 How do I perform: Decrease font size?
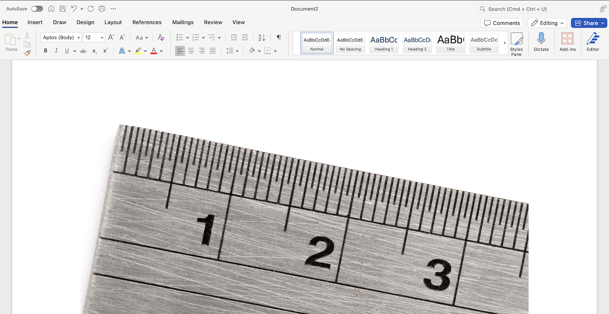click(x=122, y=37)
